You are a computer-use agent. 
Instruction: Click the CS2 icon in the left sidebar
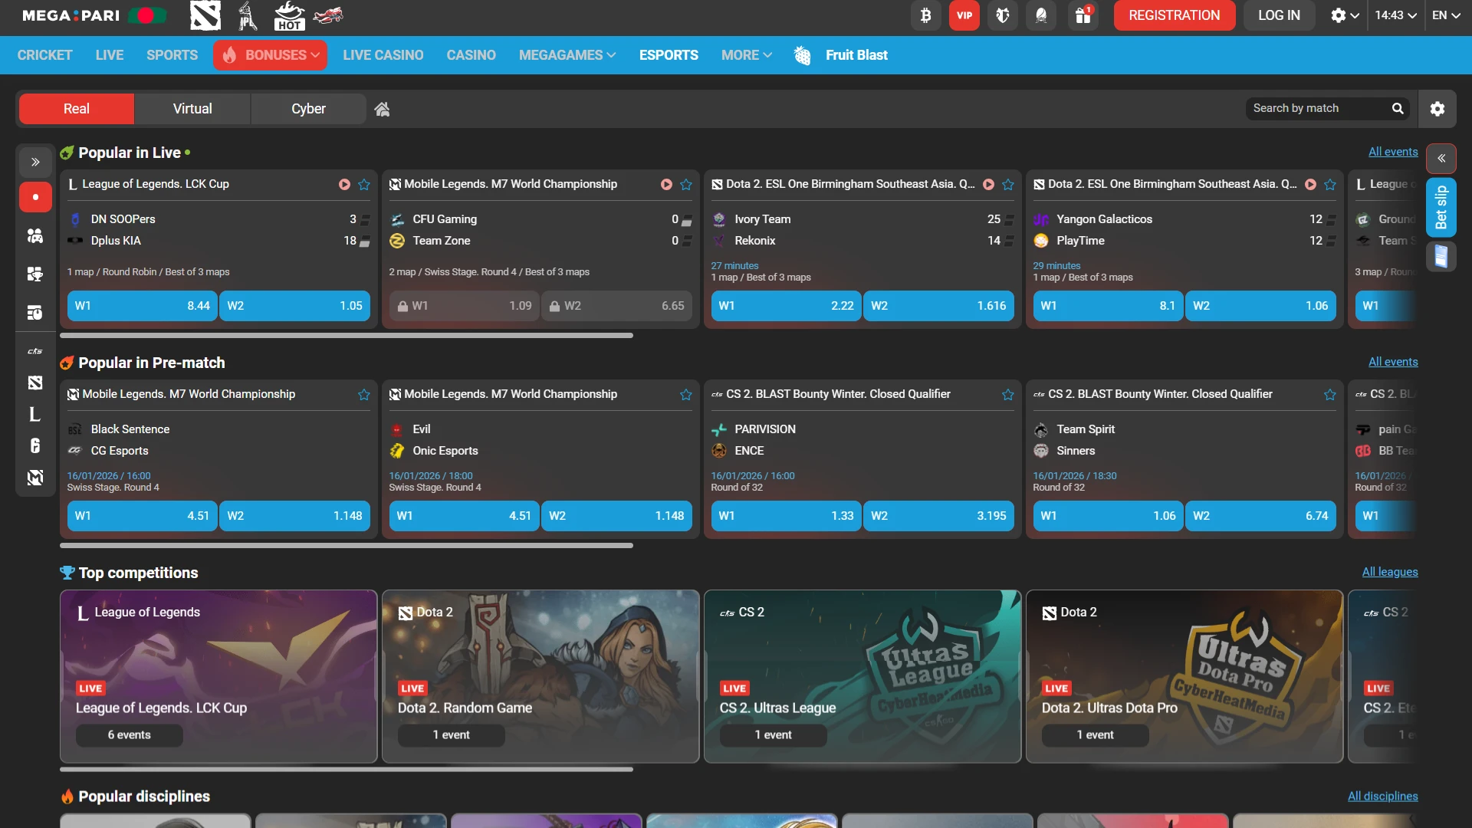pos(35,351)
